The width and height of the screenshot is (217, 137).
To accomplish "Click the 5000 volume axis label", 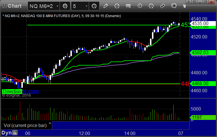I will click(196, 109).
